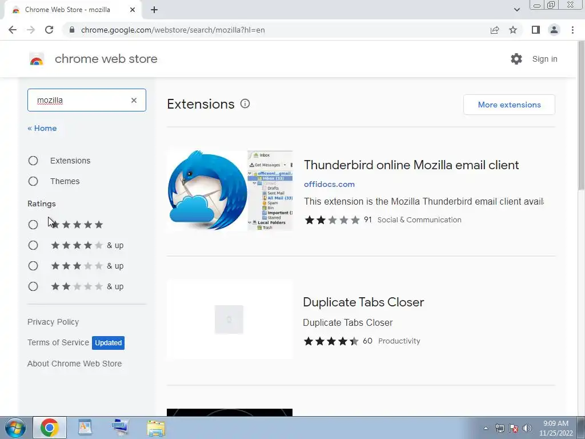Image resolution: width=585 pixels, height=439 pixels.
Task: Share this page from the address bar
Action: coord(495,30)
